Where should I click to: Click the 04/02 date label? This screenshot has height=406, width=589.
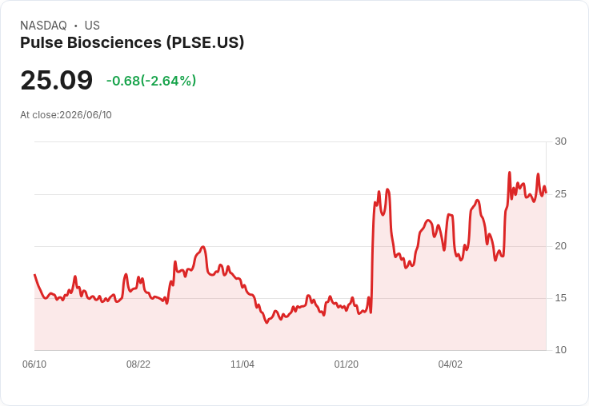[451, 364]
